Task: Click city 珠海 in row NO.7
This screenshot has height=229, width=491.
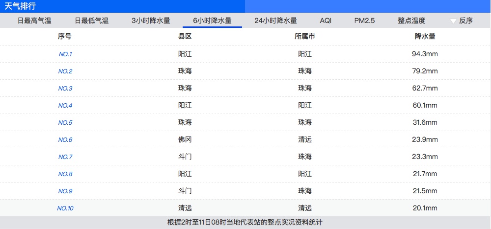Action: 305,157
